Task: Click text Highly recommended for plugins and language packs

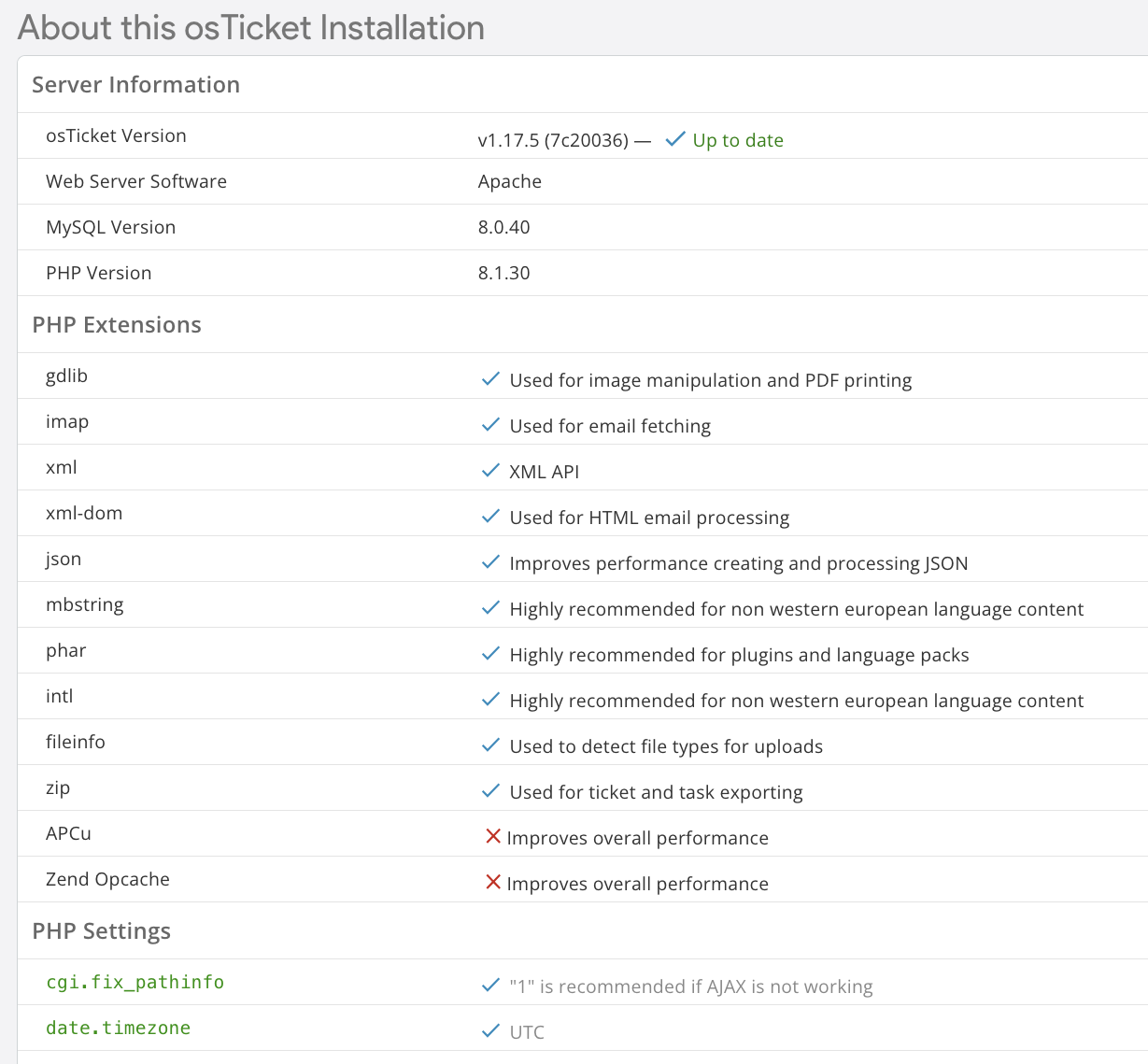Action: pyautogui.click(x=740, y=656)
